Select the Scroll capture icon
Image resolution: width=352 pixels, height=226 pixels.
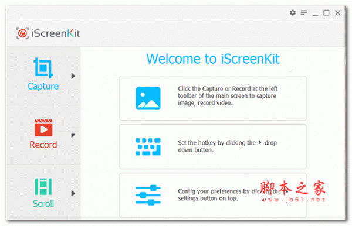click(43, 186)
